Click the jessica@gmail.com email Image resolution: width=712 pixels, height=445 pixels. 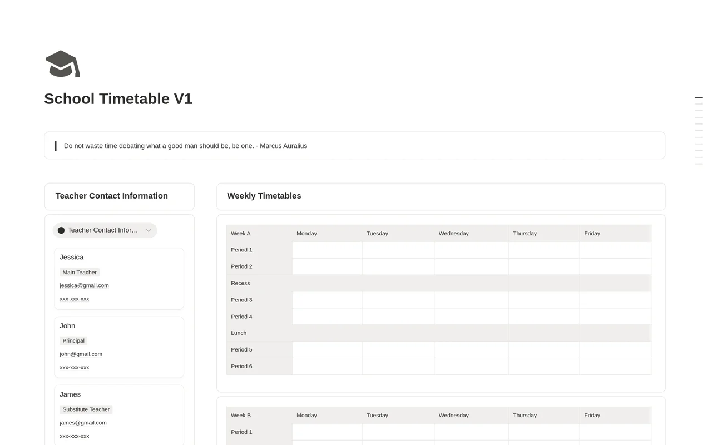coord(84,285)
